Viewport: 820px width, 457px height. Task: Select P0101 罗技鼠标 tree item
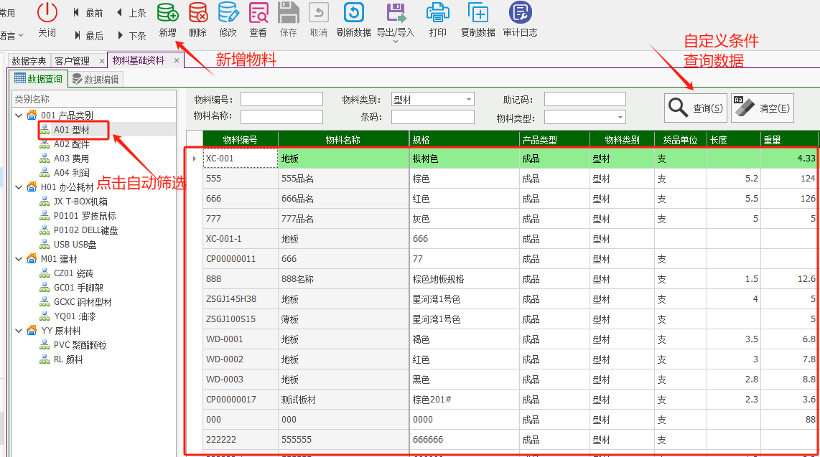pyautogui.click(x=85, y=216)
